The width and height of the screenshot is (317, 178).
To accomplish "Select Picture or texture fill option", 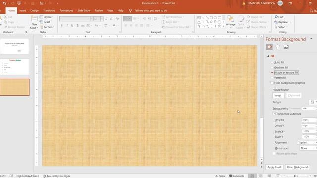I will pos(272,73).
